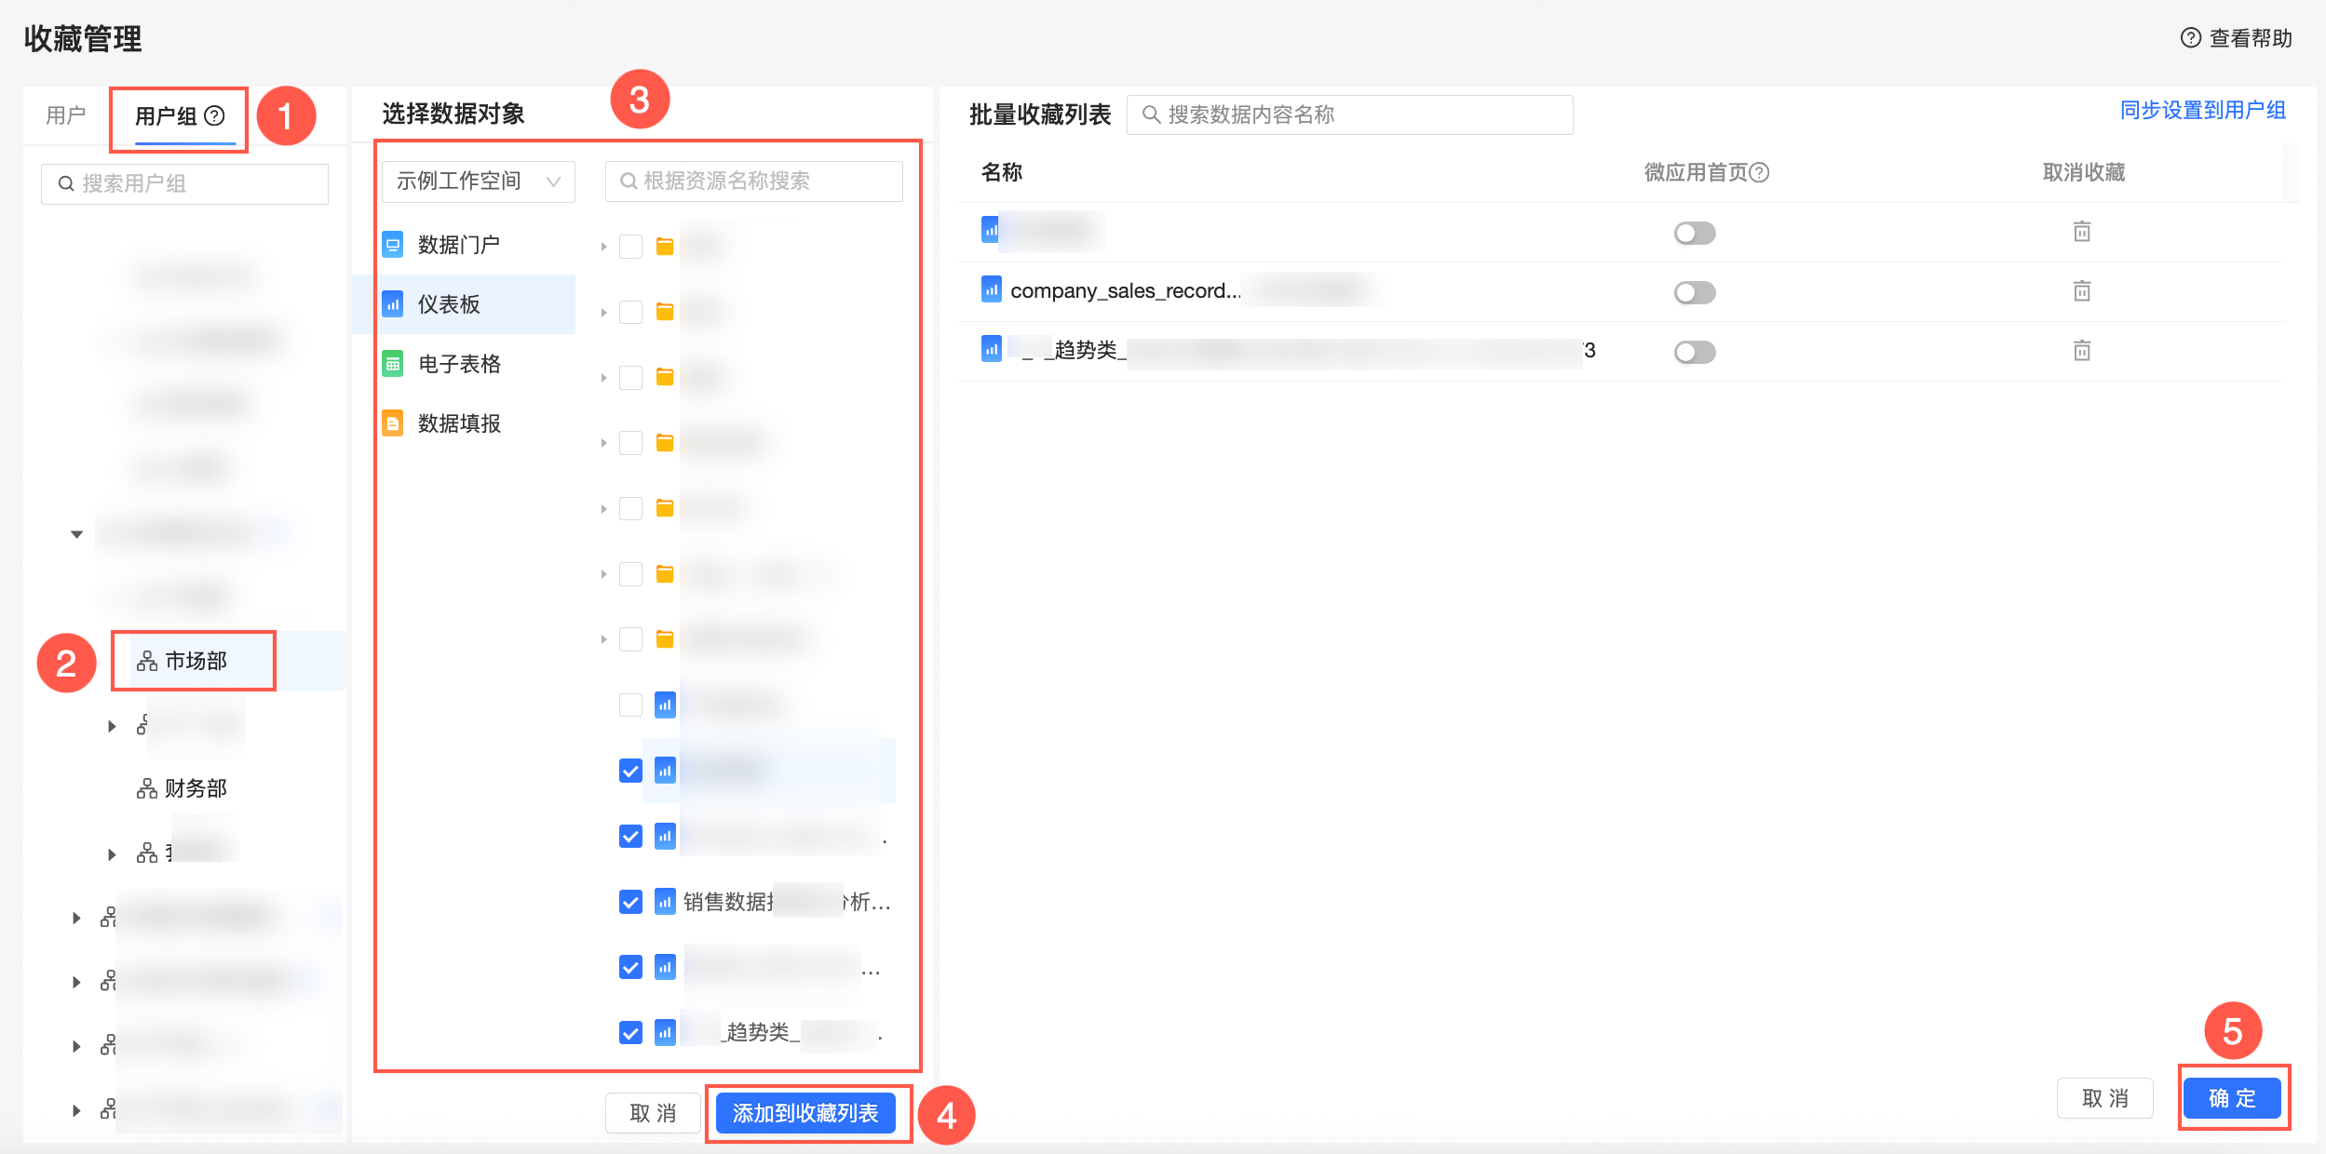Switch to the 用户 tab
Image resolution: width=2326 pixels, height=1154 pixels.
click(x=65, y=115)
